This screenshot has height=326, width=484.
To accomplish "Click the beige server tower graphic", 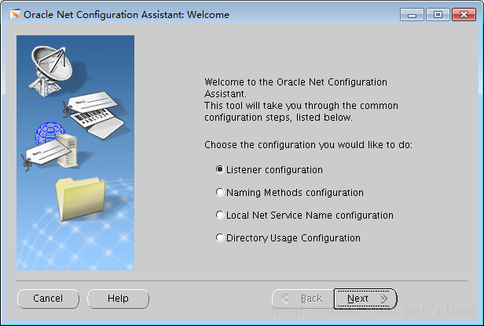I will (x=68, y=150).
